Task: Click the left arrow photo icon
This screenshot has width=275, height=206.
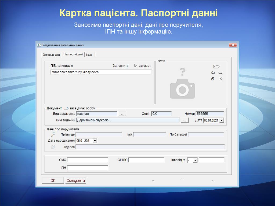Action: (213, 73)
